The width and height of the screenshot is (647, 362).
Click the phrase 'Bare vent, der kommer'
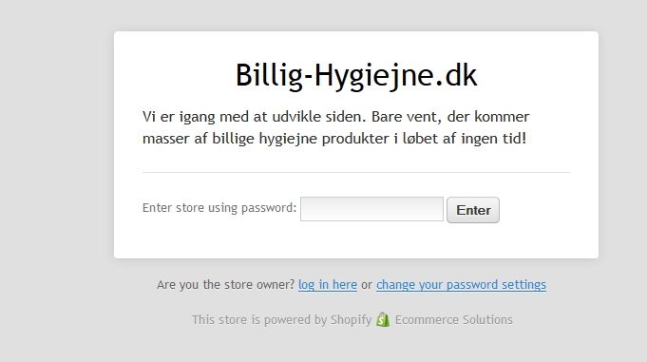(x=450, y=117)
